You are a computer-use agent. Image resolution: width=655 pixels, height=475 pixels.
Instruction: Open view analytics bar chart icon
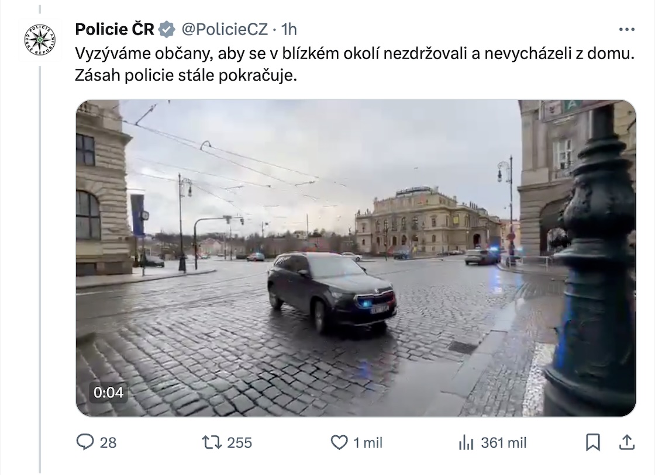click(466, 442)
